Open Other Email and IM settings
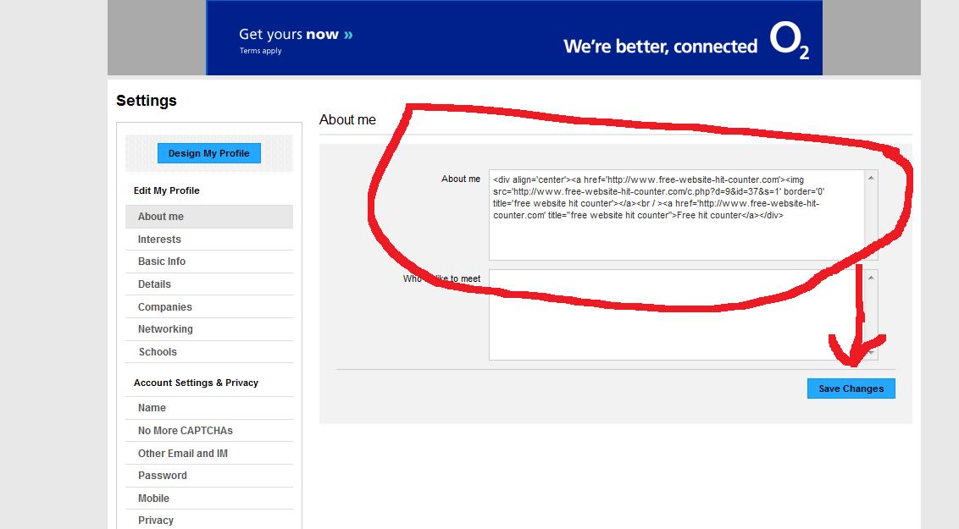Viewport: 959px width, 529px height. (209, 454)
